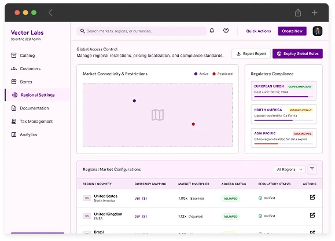Edit the United States row
The height and width of the screenshot is (241, 335).
[312, 197]
